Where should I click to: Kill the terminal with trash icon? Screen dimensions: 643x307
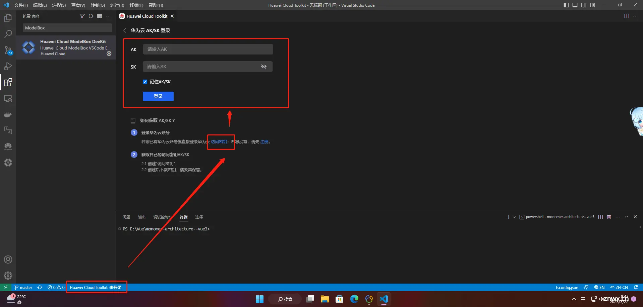609,217
